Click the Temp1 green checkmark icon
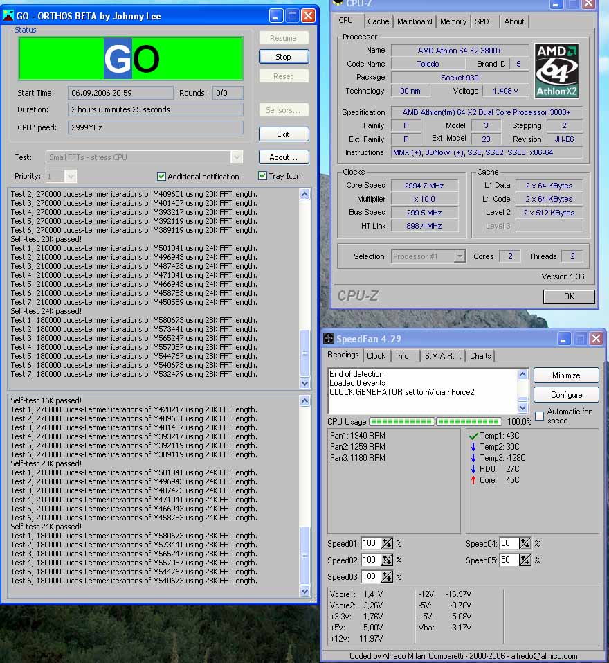 tap(473, 436)
